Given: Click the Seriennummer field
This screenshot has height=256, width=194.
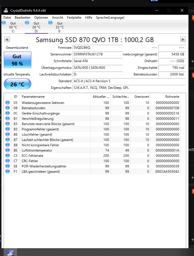Looking at the screenshot, I should pyautogui.click(x=98, y=54).
